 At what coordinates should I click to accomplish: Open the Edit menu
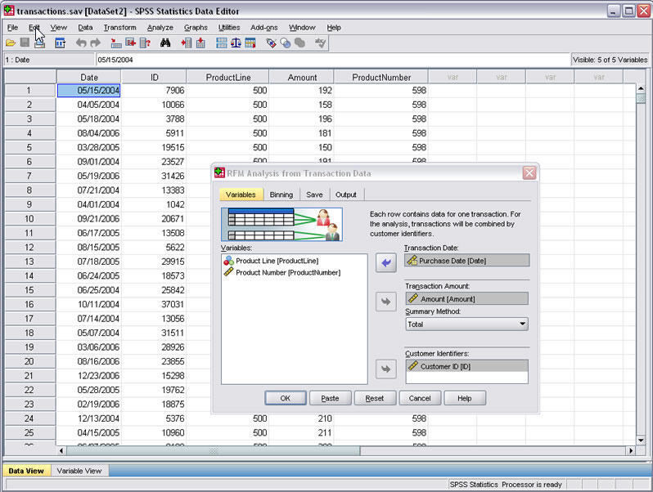point(34,28)
